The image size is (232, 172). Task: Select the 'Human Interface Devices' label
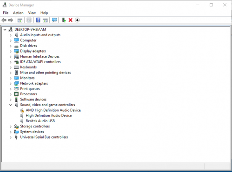tap(40, 56)
